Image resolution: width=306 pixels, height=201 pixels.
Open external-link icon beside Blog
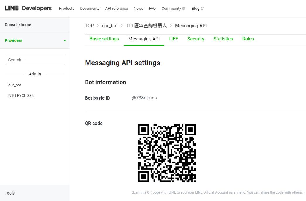202,9
